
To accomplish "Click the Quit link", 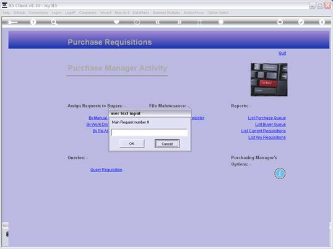I will coord(282,53).
